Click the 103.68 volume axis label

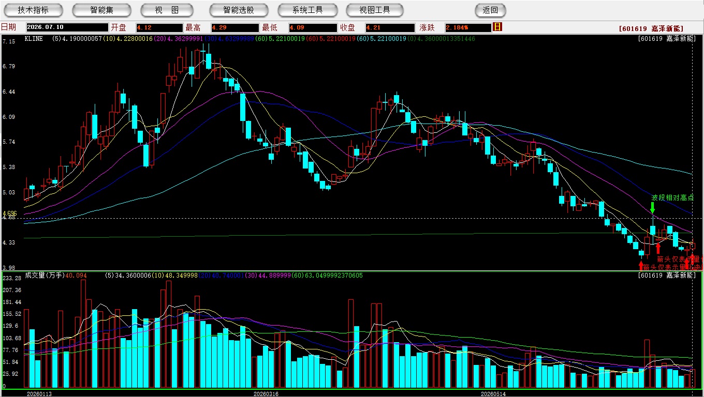pos(11,338)
